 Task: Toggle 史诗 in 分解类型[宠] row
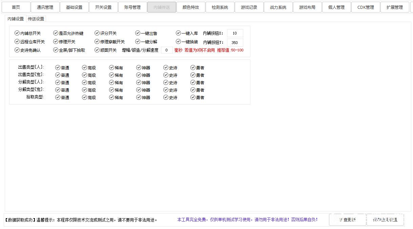170,90
